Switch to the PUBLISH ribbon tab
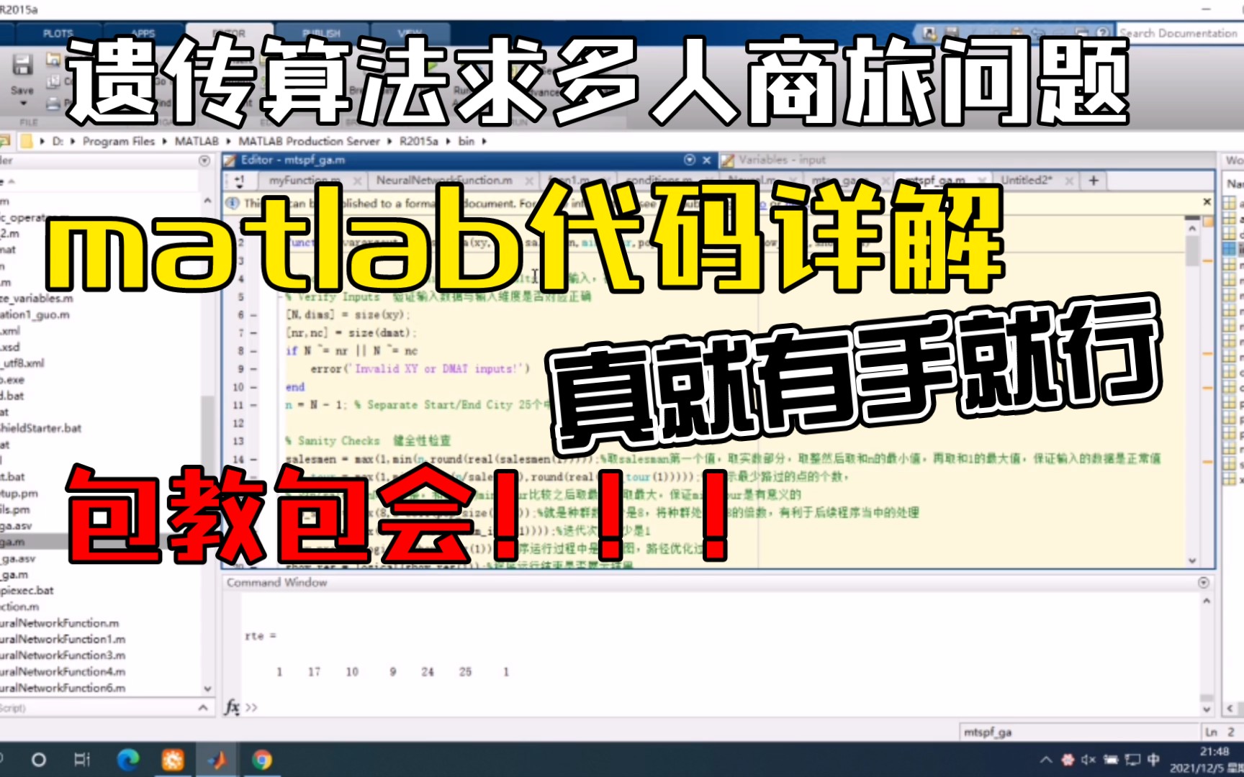Screen dimensions: 1244x777 click(321, 33)
